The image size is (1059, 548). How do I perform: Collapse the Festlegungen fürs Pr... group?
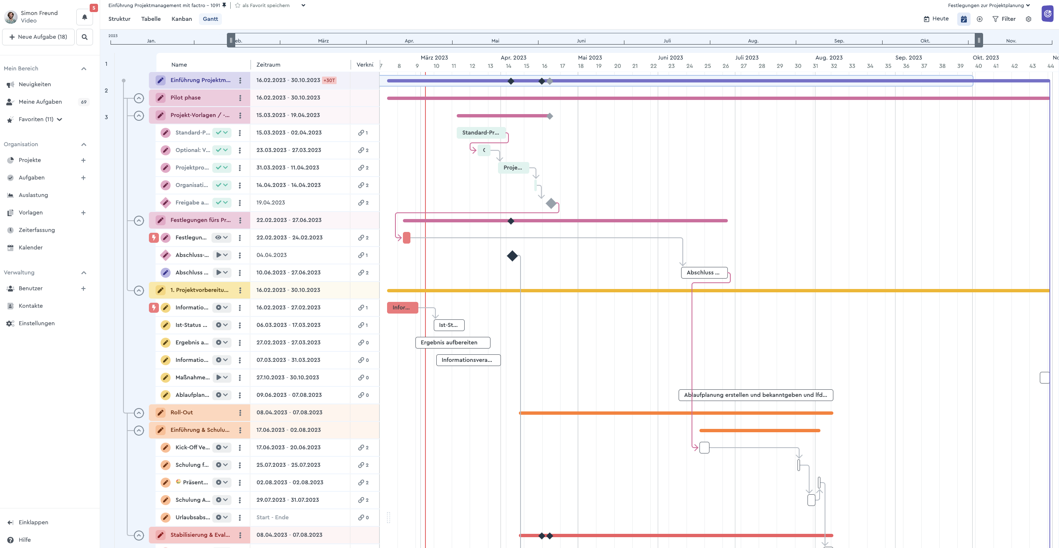tap(139, 221)
